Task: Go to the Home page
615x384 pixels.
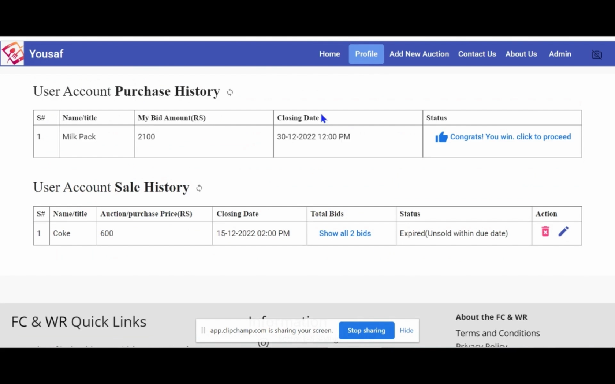Action: (x=329, y=54)
